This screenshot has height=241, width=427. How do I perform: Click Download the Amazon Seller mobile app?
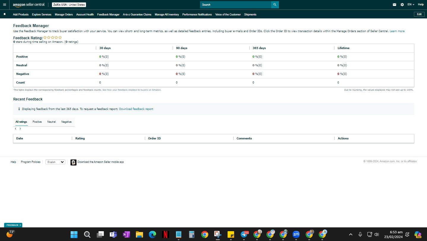coord(101,162)
